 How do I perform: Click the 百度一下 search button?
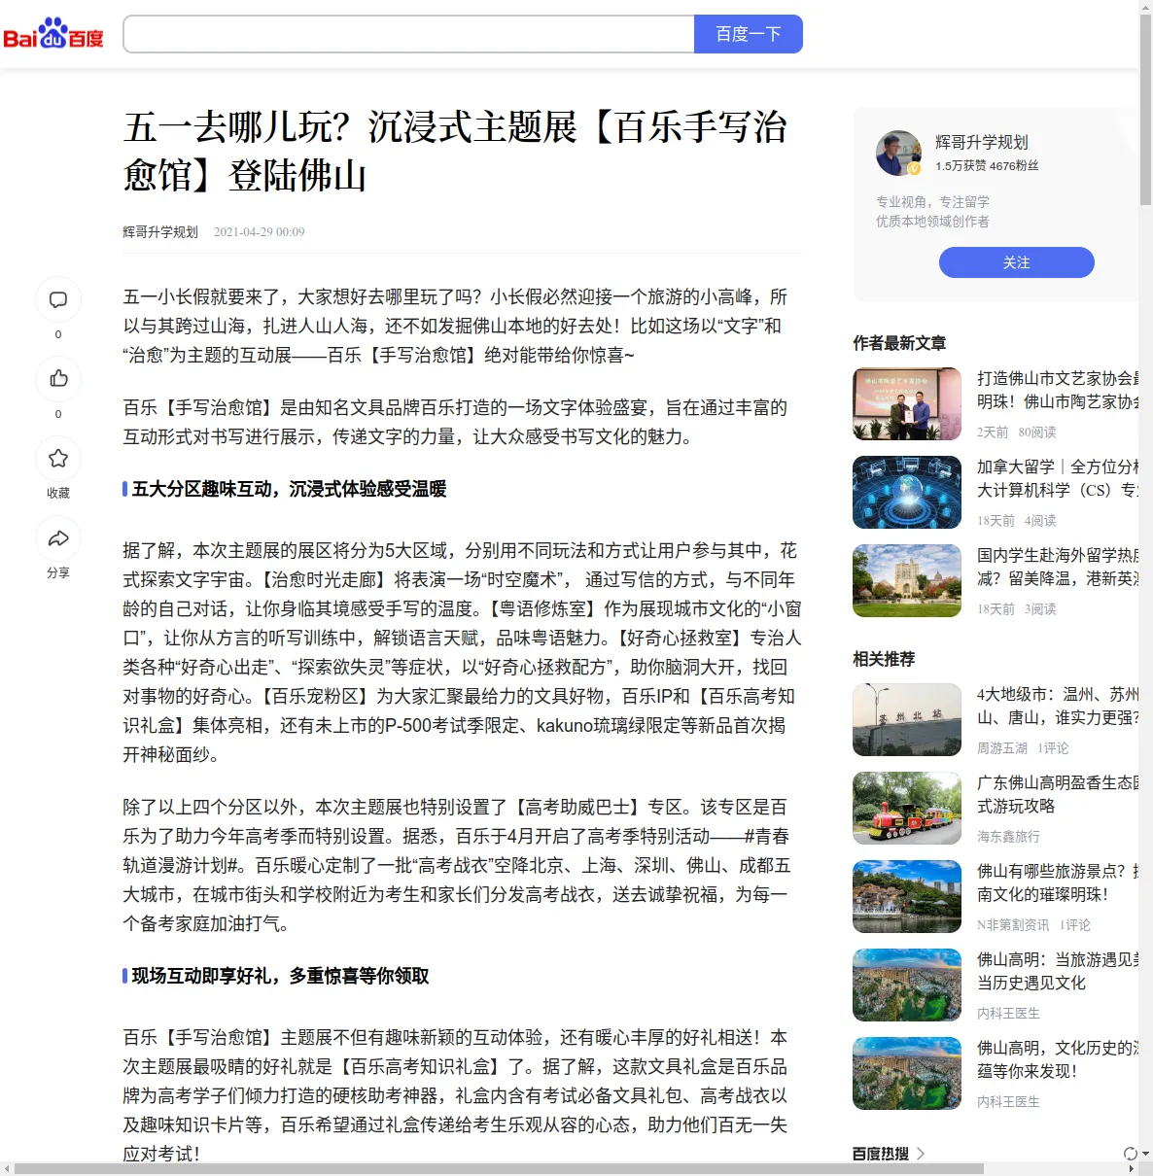click(749, 34)
